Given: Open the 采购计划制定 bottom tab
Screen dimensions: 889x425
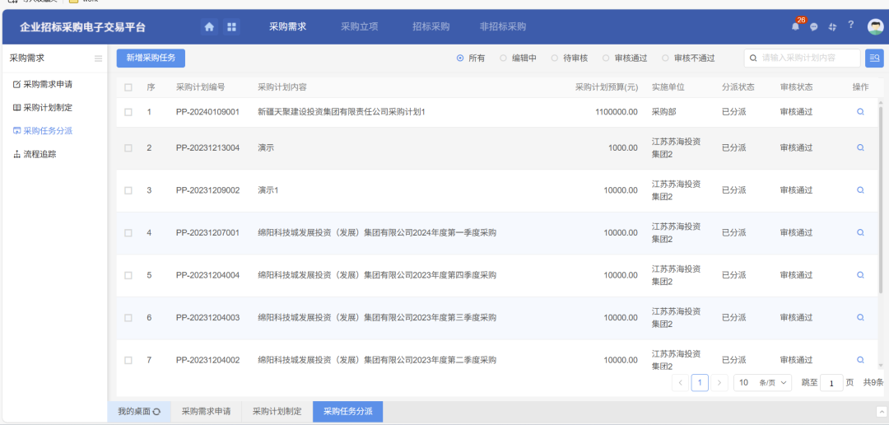Looking at the screenshot, I should click(277, 411).
